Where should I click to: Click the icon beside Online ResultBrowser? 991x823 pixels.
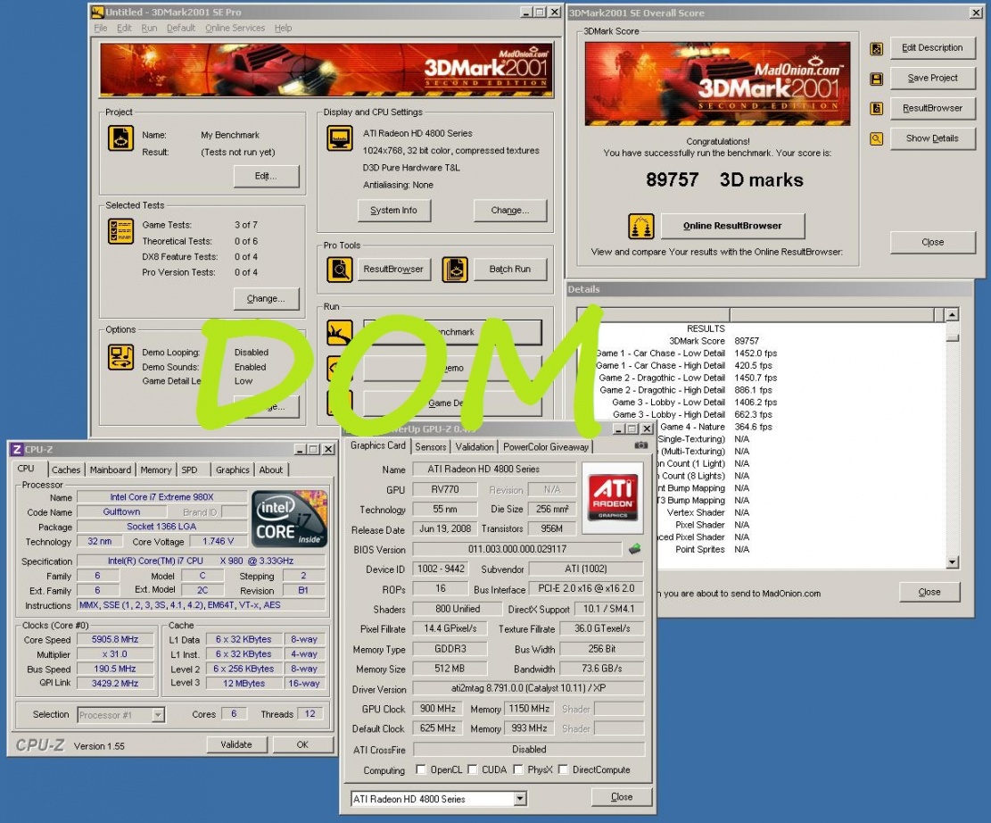click(x=640, y=226)
